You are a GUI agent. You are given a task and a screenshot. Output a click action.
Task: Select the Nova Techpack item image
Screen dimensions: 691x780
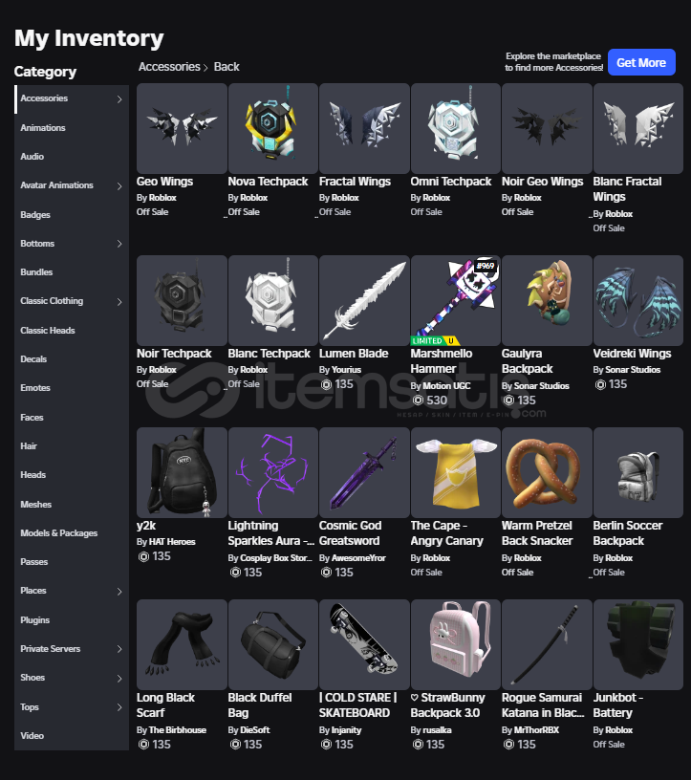[272, 128]
